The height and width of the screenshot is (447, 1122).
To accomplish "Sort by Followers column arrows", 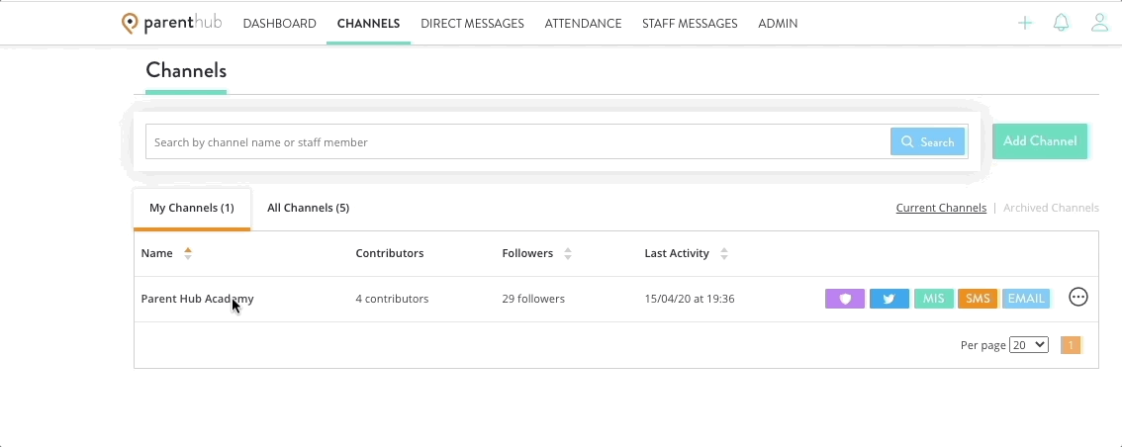I will click(568, 253).
